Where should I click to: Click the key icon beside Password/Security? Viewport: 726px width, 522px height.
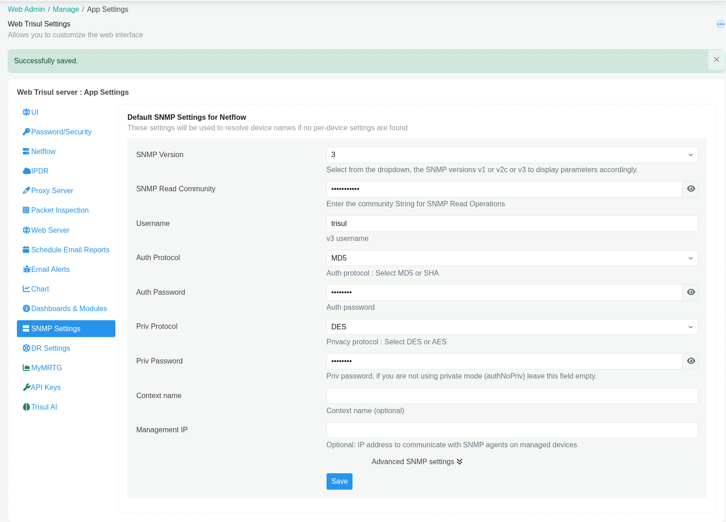tap(26, 132)
